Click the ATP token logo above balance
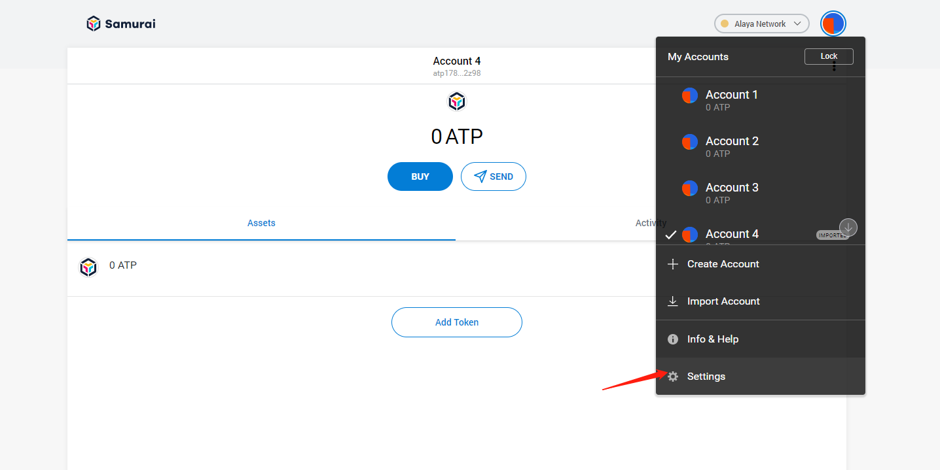 click(457, 101)
